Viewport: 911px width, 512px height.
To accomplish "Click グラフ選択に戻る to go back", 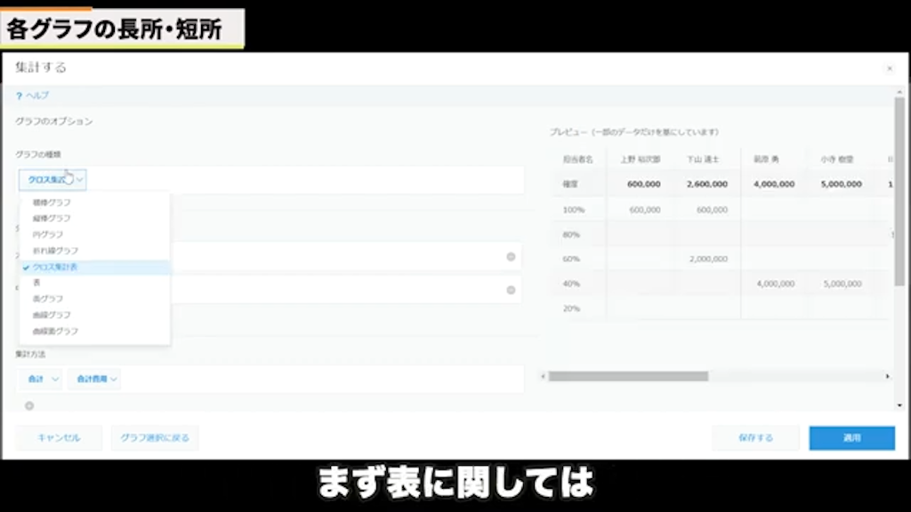I will pos(155,437).
